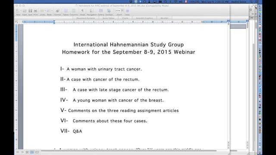Click 'Comments about these four cases.'
The height and width of the screenshot is (155, 276).
(110, 121)
